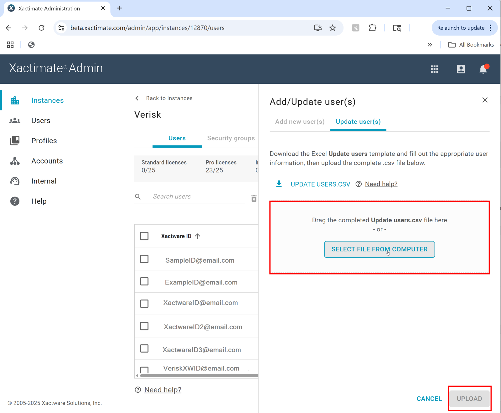Click the Xactware ID sort arrow
The image size is (501, 413).
(x=198, y=236)
